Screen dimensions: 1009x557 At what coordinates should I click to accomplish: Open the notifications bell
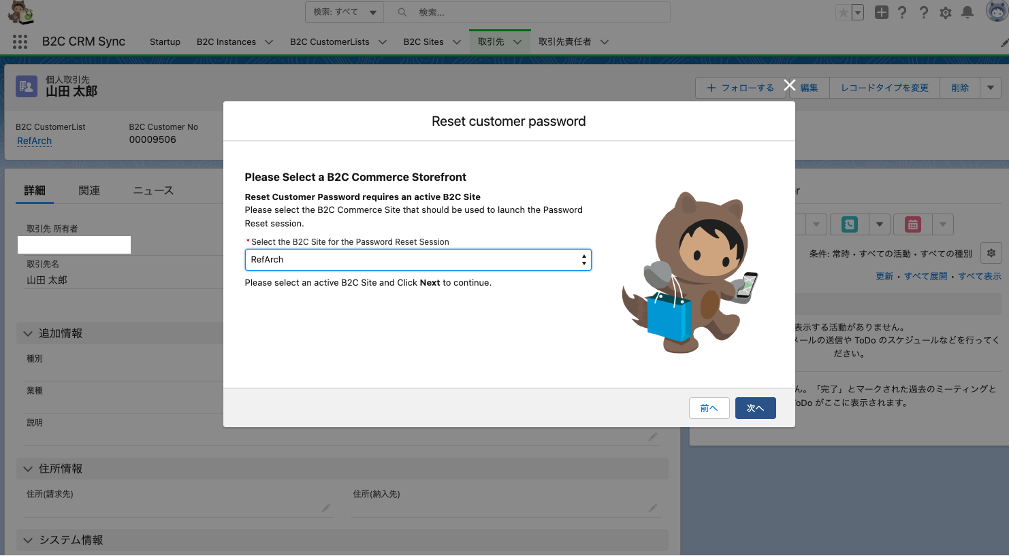967,12
